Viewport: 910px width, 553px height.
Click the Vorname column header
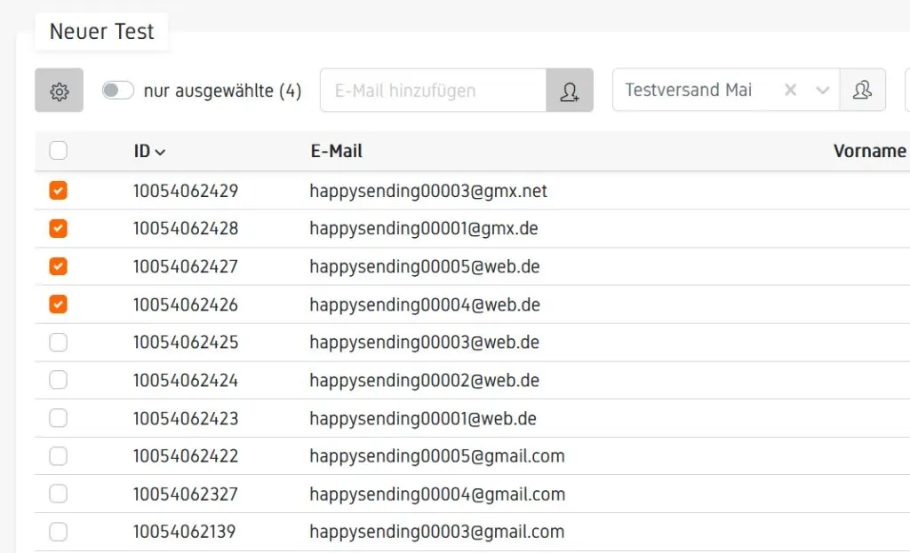(869, 151)
